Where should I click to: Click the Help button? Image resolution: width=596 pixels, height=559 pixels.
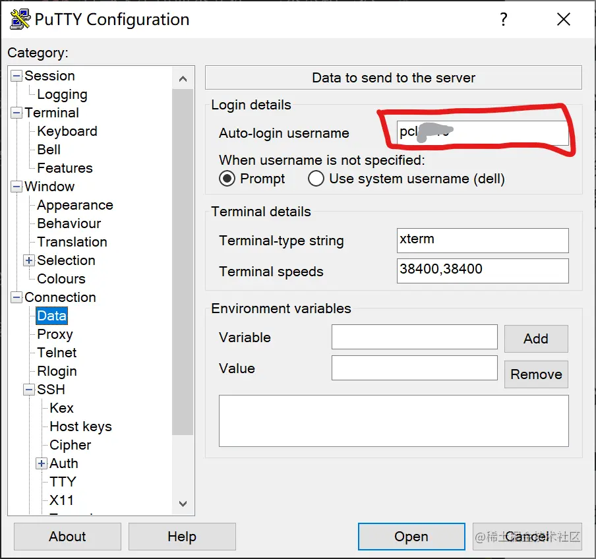pyautogui.click(x=182, y=536)
